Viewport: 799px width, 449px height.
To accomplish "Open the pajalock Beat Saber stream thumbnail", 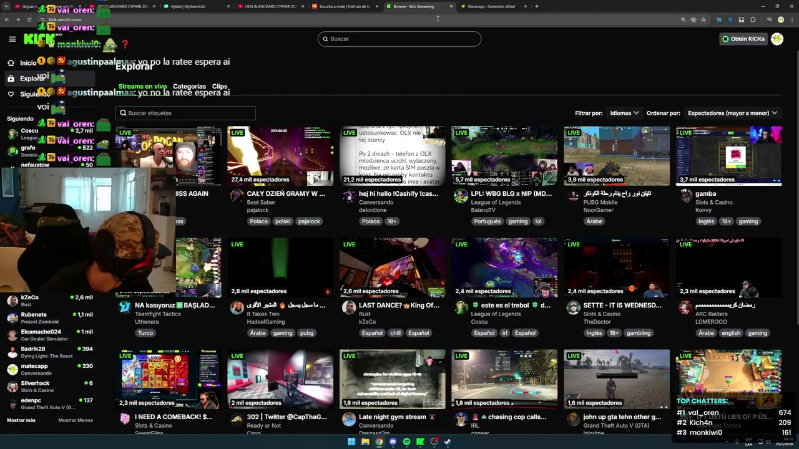I will point(280,156).
